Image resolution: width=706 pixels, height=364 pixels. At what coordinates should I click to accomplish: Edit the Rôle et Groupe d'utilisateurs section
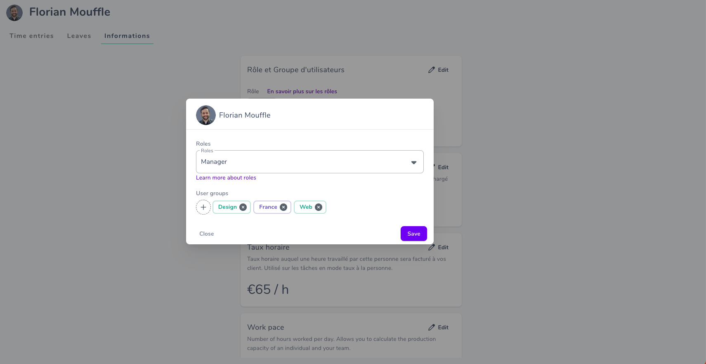[438, 70]
